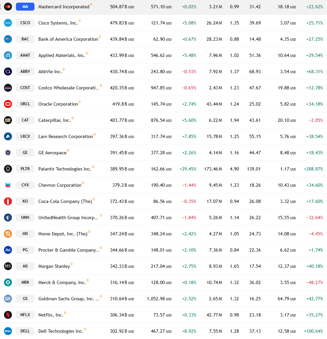Screen dimensions: 327x339
Task: Open Palantir Technologies Inc. link
Action: (65, 169)
